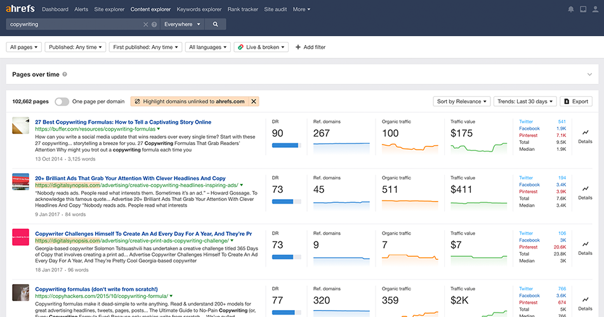Image resolution: width=604 pixels, height=317 pixels.
Task: Open the All pages filter dropdown
Action: click(24, 47)
